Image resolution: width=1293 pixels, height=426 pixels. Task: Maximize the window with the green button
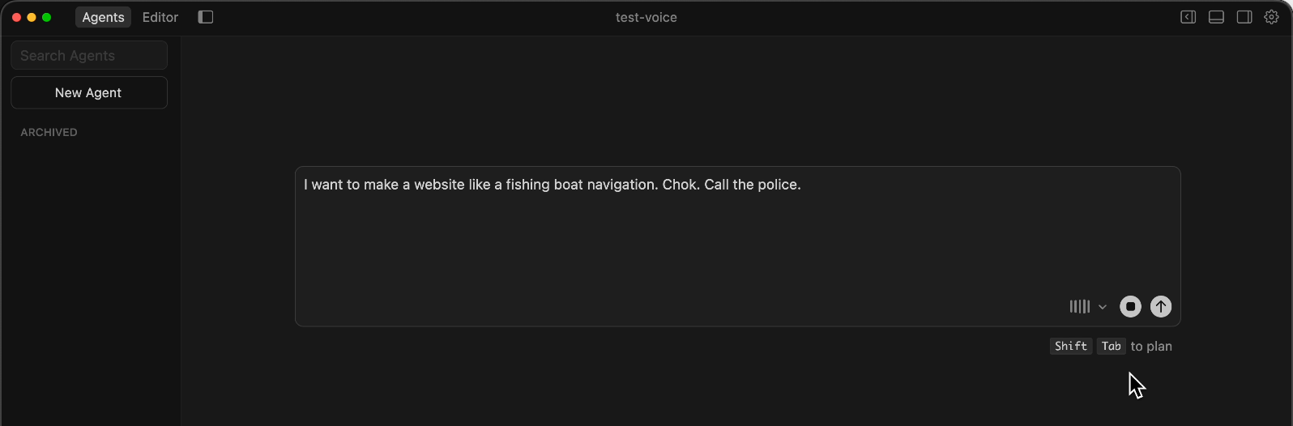[47, 17]
